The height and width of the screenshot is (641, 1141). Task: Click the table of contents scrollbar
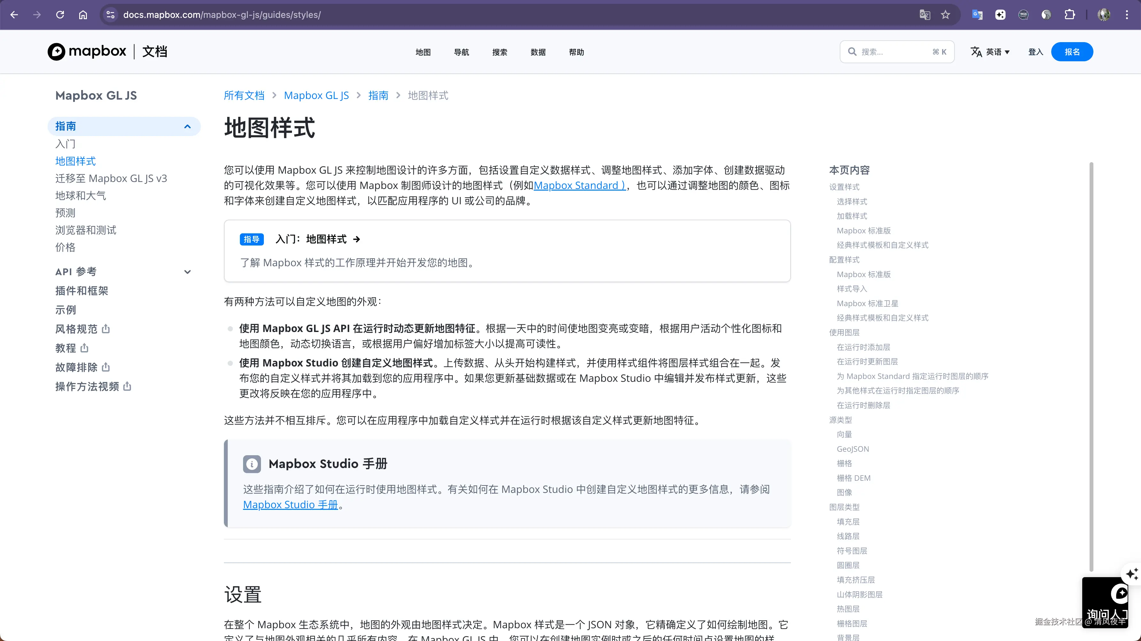click(1091, 366)
